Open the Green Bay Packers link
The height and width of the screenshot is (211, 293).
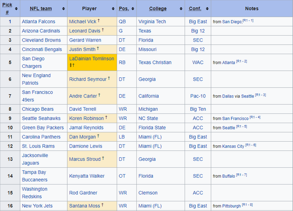point(43,128)
